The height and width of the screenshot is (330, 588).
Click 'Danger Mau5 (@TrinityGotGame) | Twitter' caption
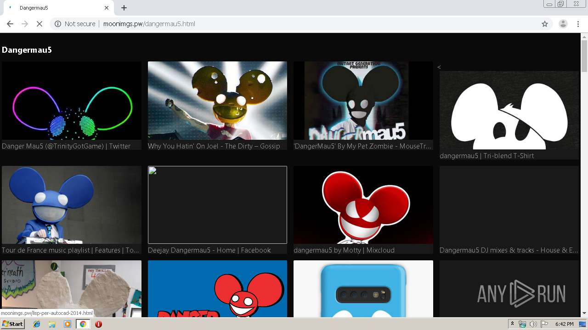[x=66, y=146]
